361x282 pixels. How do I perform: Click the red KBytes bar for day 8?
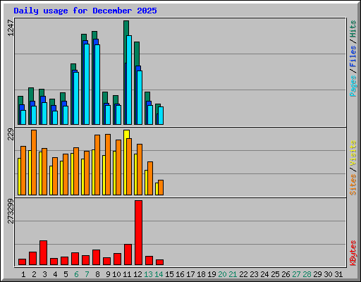(96, 257)
